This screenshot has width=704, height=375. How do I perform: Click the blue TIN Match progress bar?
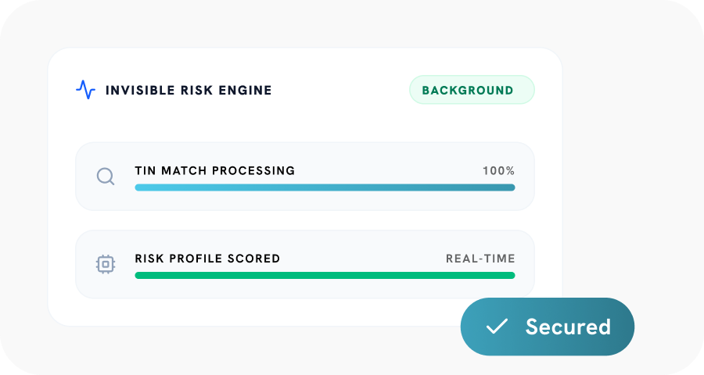tap(325, 187)
